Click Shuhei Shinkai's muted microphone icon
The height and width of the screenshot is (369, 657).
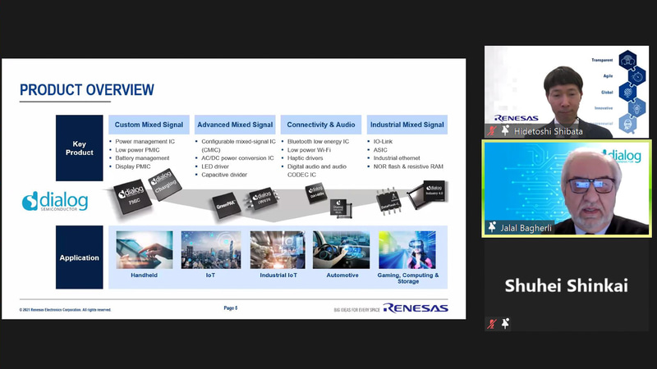[492, 323]
